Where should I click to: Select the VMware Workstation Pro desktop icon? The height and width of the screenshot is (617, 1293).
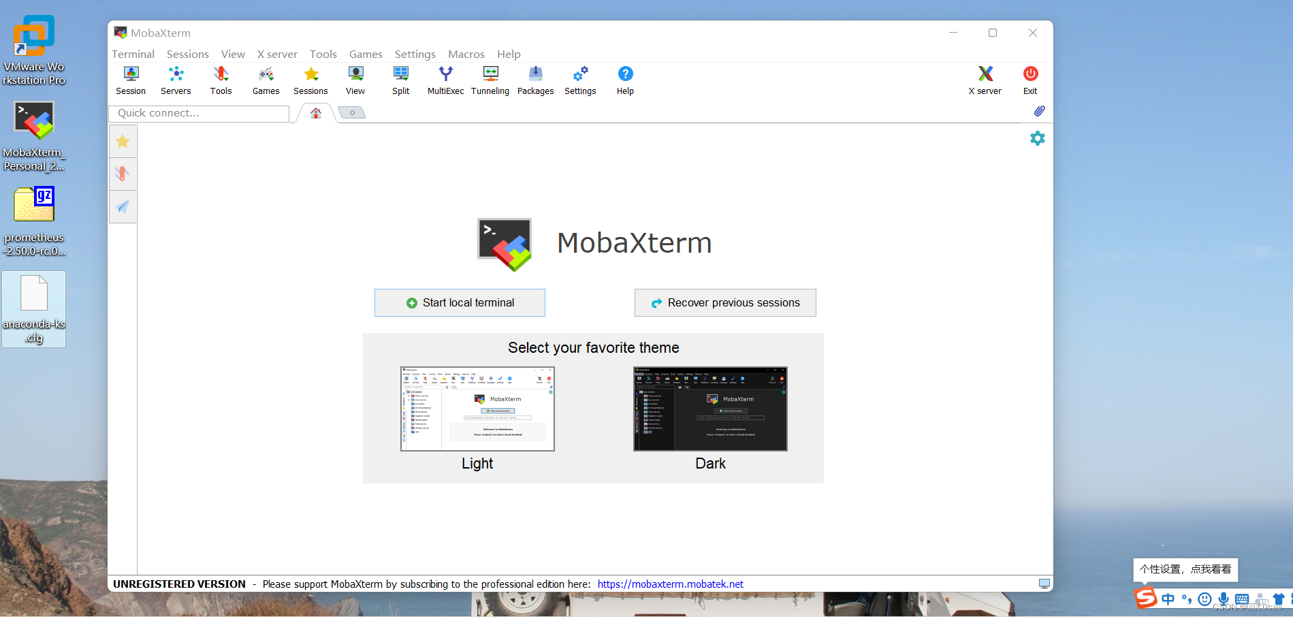point(34,50)
